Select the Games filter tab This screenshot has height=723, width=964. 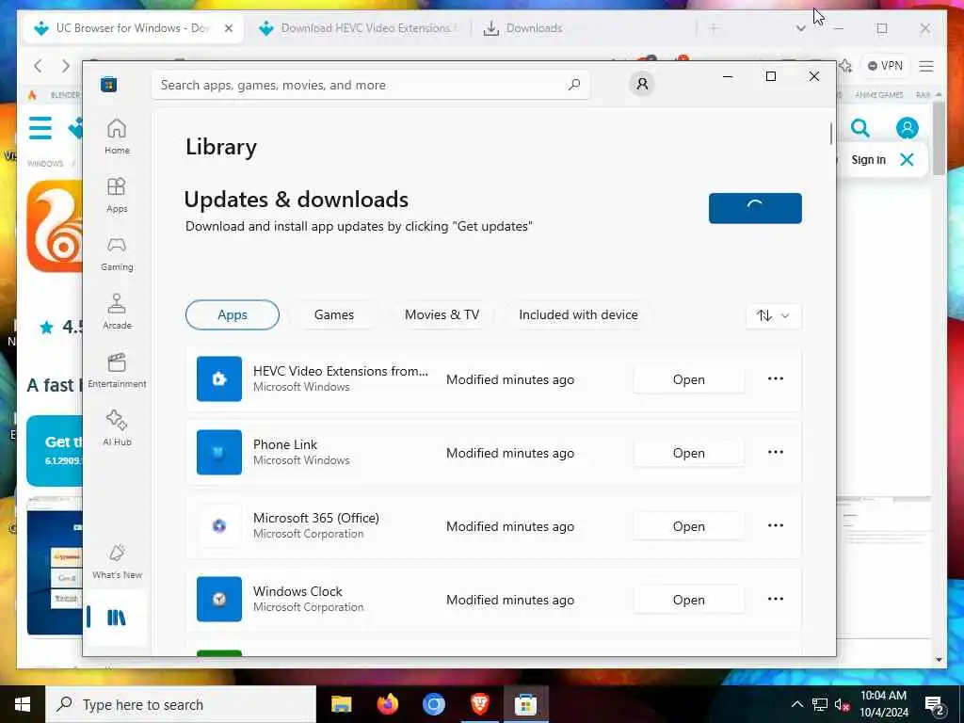334,314
